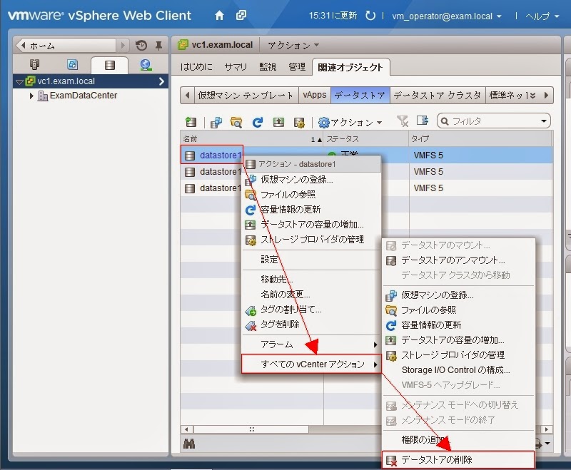This screenshot has width=571, height=470.
Task: Open すべての vCenter アクション submenu
Action: pos(312,364)
